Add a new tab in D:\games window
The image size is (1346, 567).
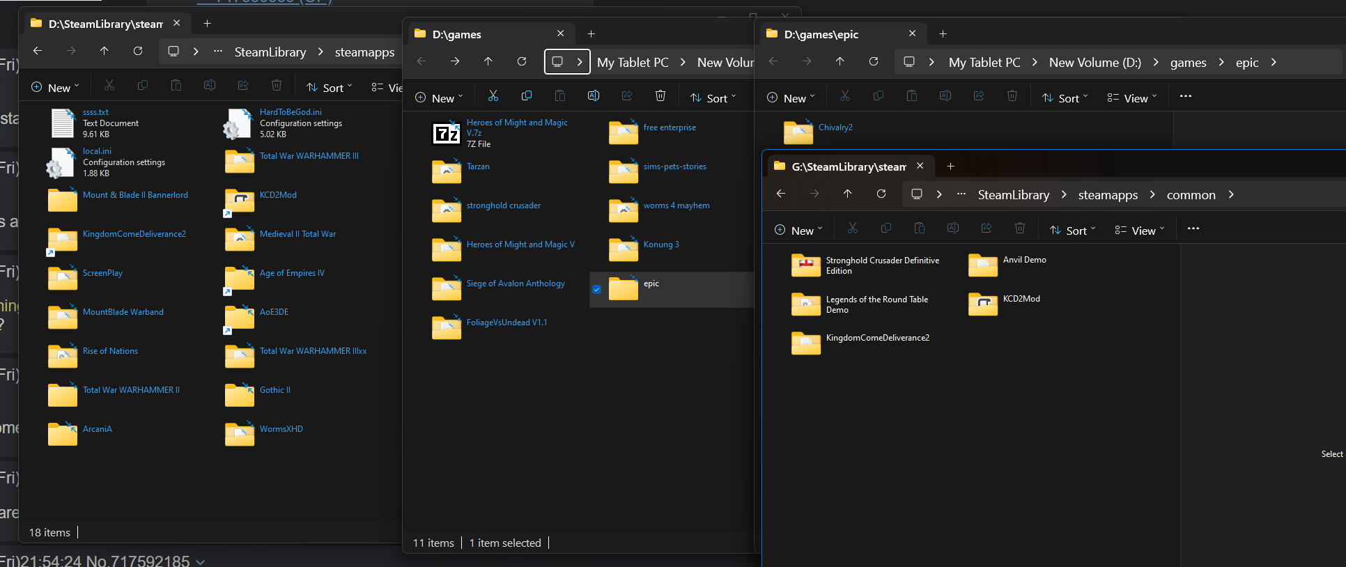pos(591,33)
